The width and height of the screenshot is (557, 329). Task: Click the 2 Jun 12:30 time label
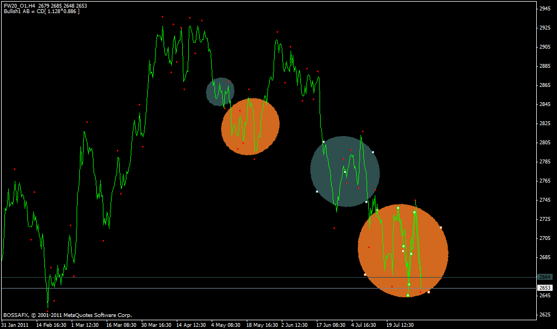[x=294, y=325]
